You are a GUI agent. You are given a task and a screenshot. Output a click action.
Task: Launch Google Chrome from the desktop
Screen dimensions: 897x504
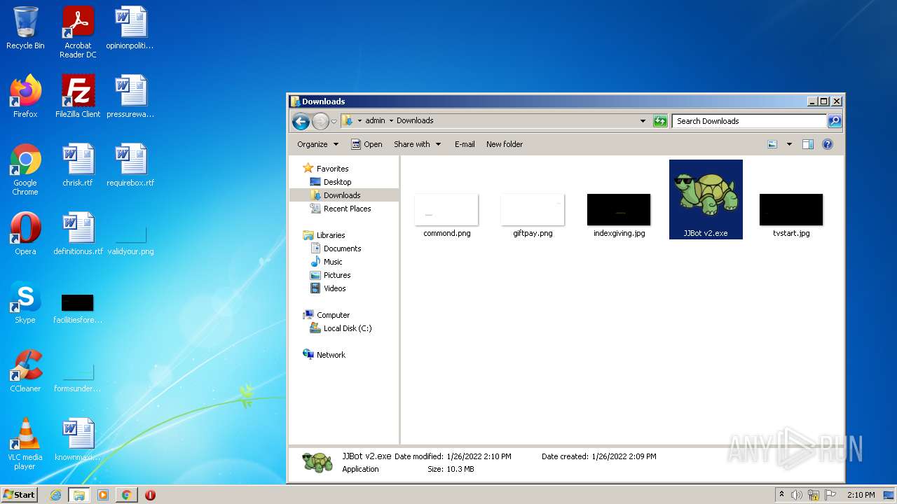point(25,169)
